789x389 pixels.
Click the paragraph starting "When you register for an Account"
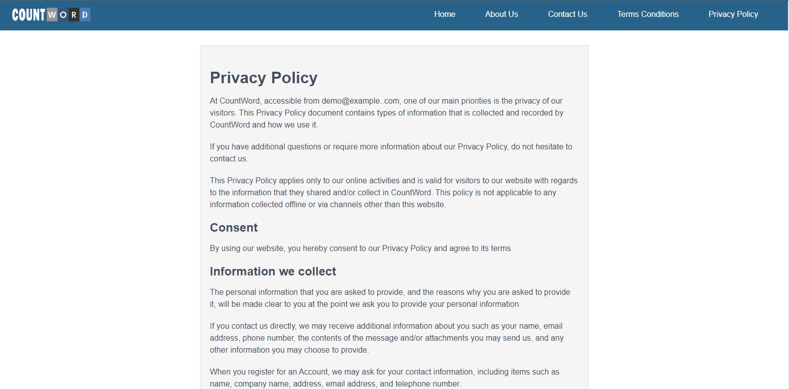(x=384, y=378)
